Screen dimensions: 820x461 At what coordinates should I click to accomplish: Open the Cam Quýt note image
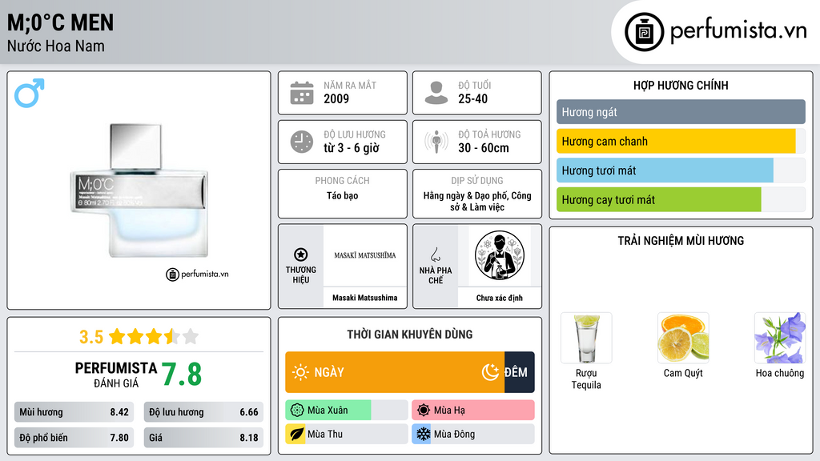(x=683, y=338)
